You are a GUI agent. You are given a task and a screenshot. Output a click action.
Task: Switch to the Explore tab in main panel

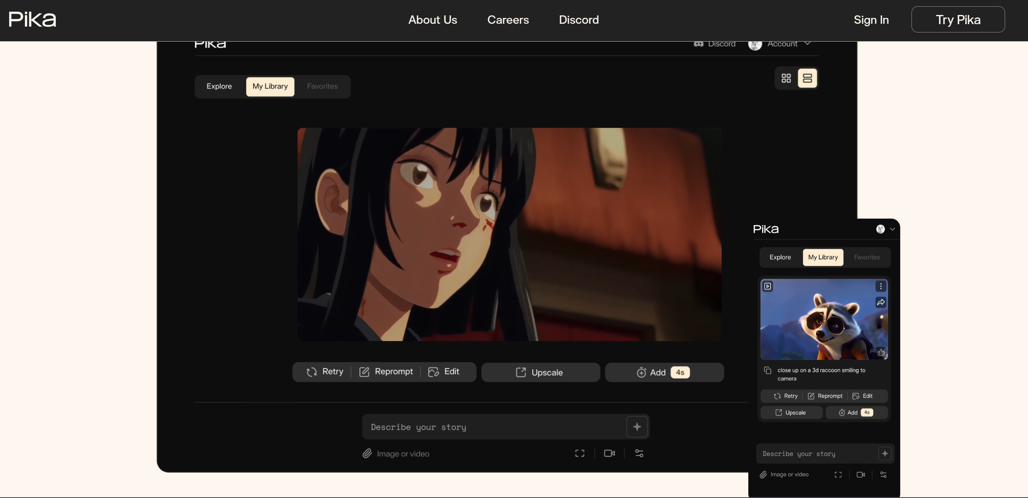219,86
